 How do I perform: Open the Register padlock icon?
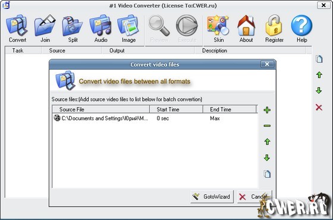click(x=274, y=29)
